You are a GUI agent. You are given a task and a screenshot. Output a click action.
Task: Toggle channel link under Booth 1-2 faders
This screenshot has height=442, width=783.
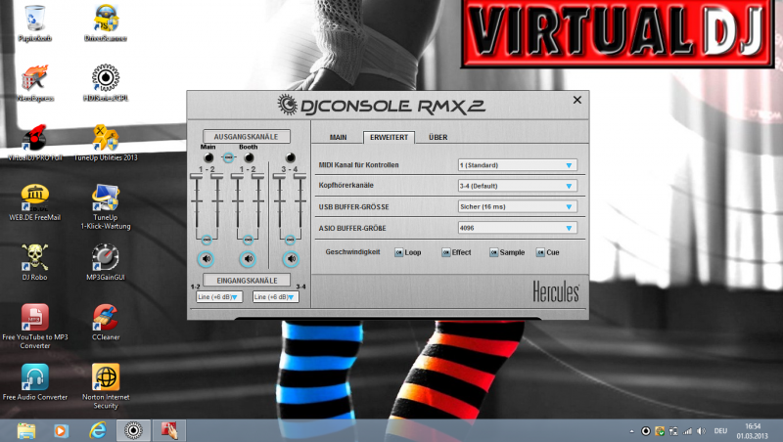248,240
